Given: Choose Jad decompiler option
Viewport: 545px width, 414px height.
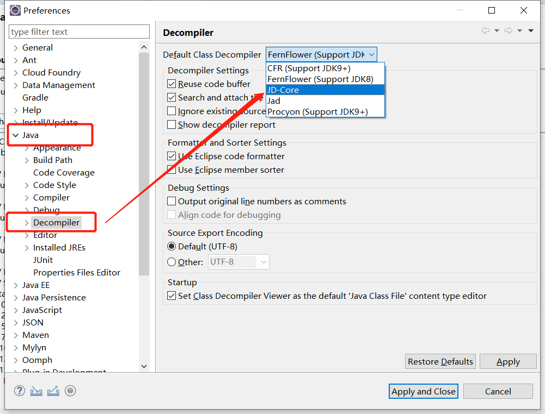Looking at the screenshot, I should pos(326,101).
